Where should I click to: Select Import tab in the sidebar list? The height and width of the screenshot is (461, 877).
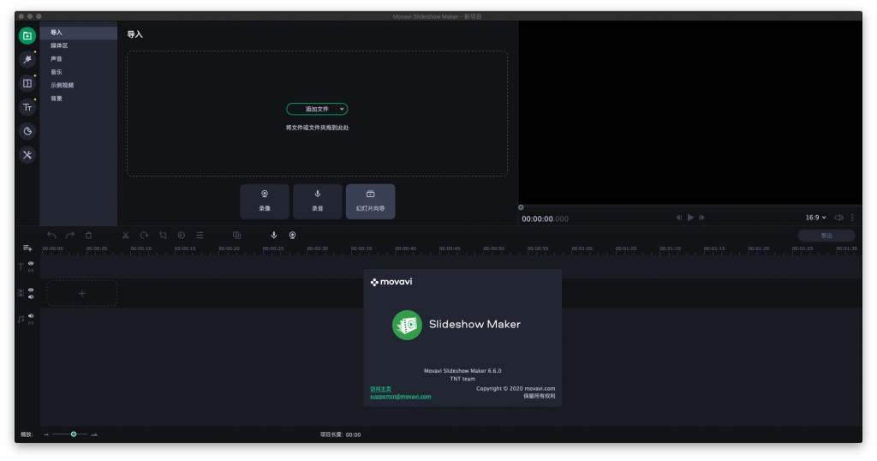coord(78,33)
